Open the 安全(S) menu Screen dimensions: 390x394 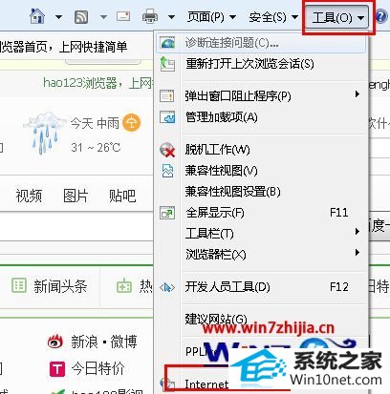click(273, 17)
